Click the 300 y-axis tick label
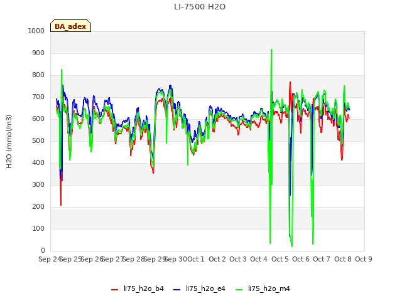Viewport: 402px width, 301px height. coord(38,185)
